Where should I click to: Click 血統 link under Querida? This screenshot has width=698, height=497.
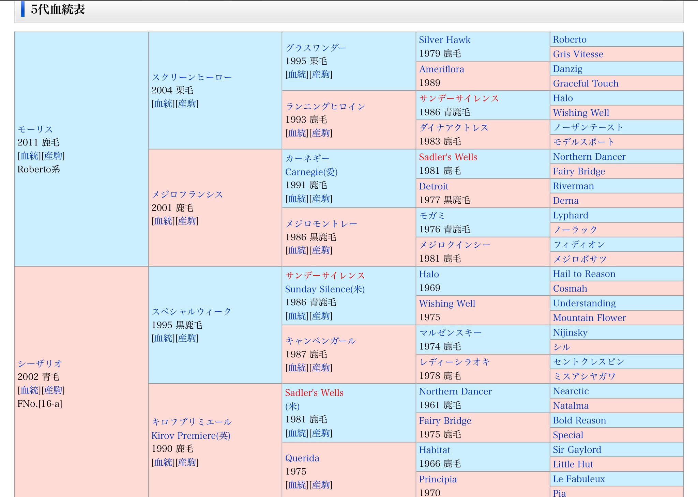click(x=297, y=485)
